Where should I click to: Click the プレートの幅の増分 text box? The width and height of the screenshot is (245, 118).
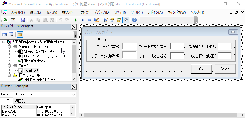177,46
